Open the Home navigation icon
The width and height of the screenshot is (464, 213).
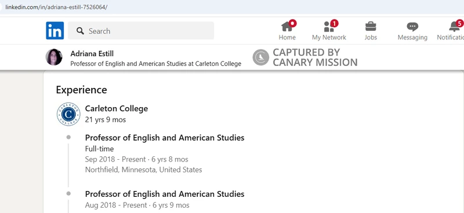(x=287, y=27)
